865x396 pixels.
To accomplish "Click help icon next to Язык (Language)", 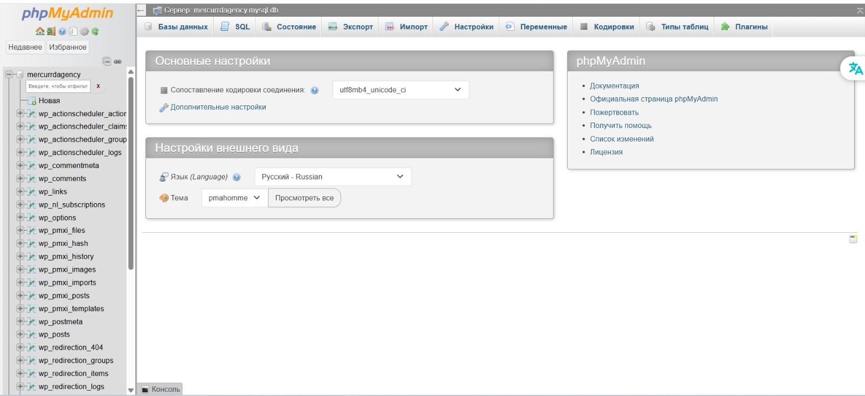I will pos(236,177).
